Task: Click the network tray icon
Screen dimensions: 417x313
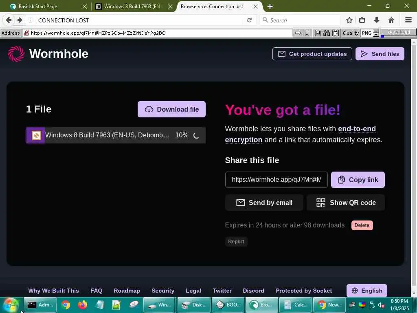Action: (x=352, y=305)
